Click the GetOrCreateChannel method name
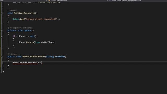The height and width of the screenshot is (94, 167). pyautogui.click(x=34, y=57)
